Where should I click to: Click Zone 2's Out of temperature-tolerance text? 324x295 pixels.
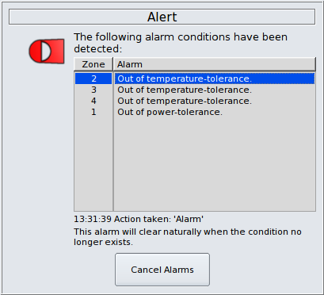185,79
